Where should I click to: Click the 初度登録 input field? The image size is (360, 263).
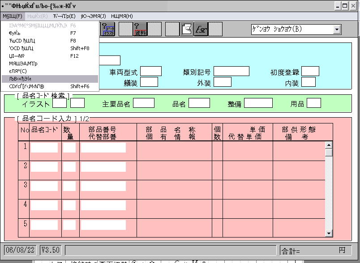[x=310, y=72]
